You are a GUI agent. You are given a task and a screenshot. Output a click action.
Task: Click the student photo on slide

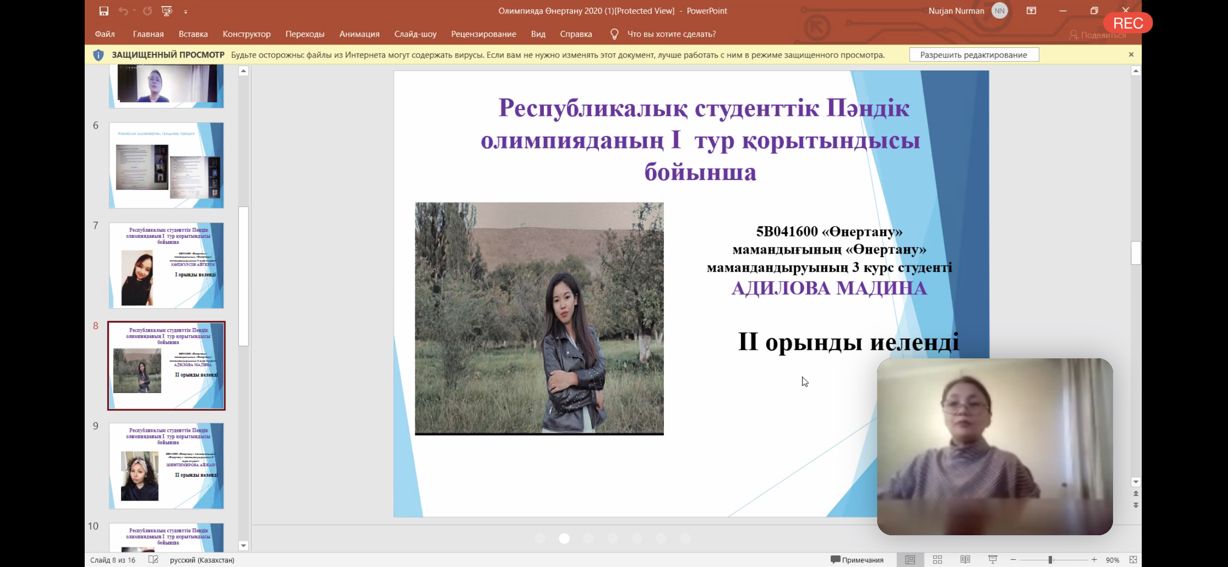[539, 319]
